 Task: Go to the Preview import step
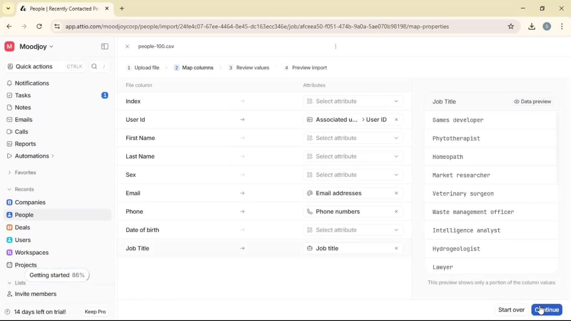[x=309, y=67]
